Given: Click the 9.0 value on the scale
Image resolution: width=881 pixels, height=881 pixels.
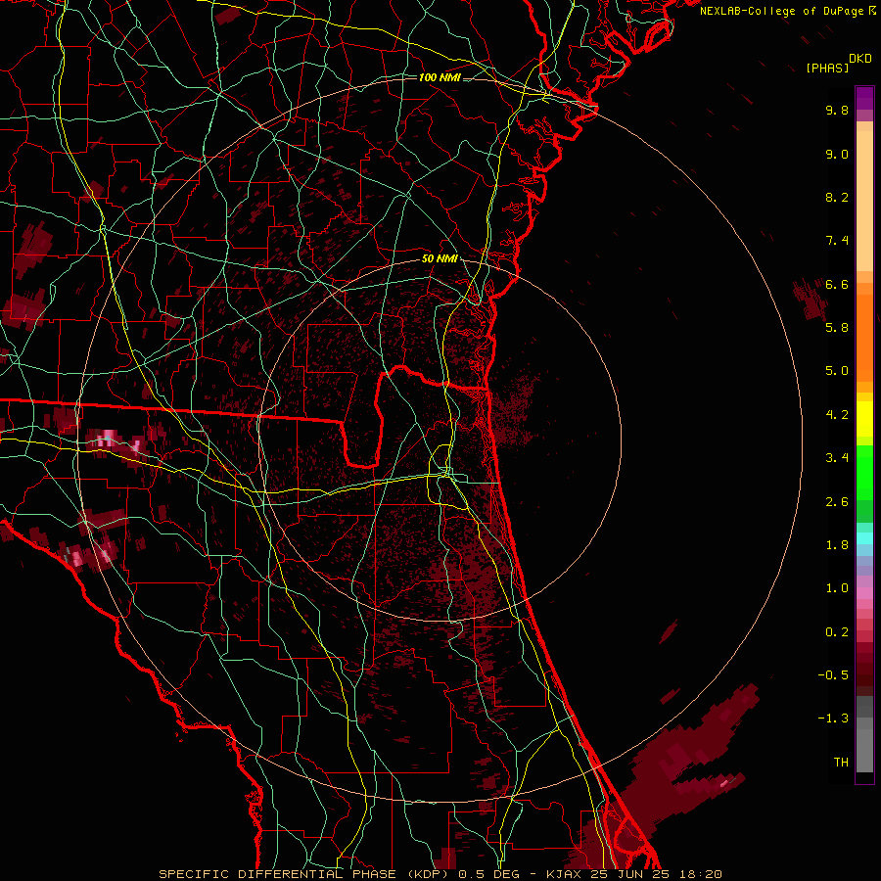Looking at the screenshot, I should (837, 154).
